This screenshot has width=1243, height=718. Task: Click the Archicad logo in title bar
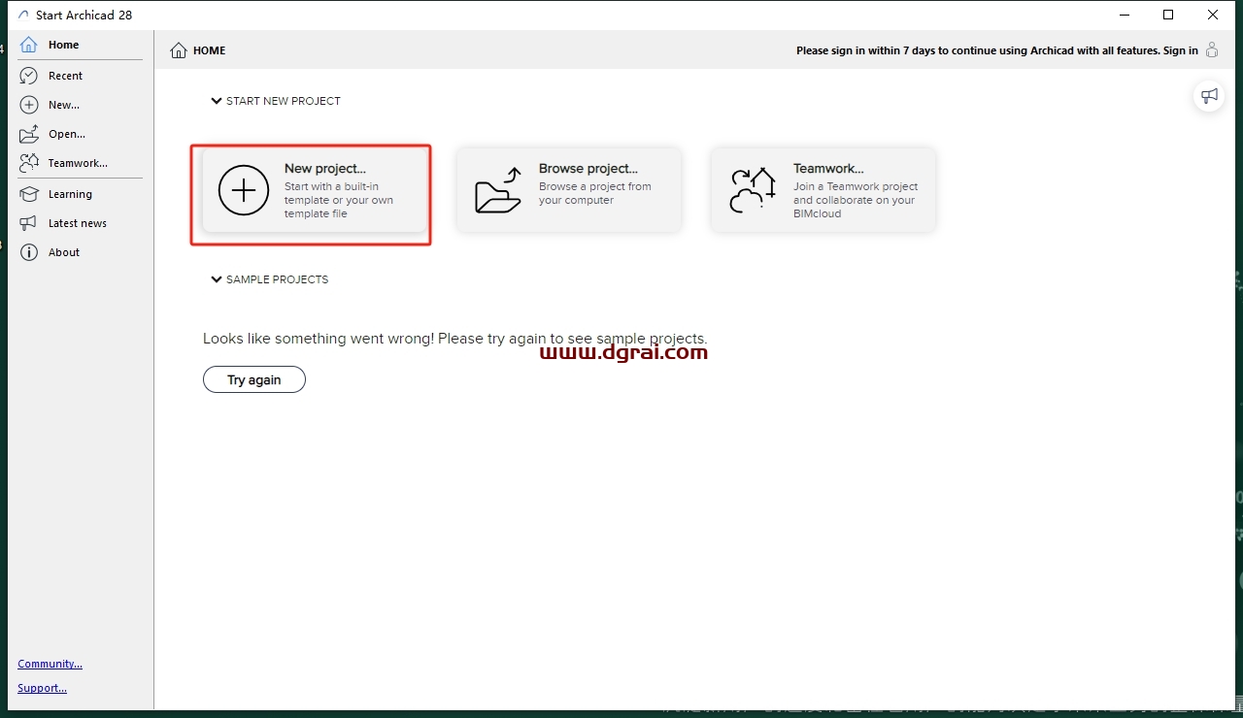pyautogui.click(x=23, y=16)
